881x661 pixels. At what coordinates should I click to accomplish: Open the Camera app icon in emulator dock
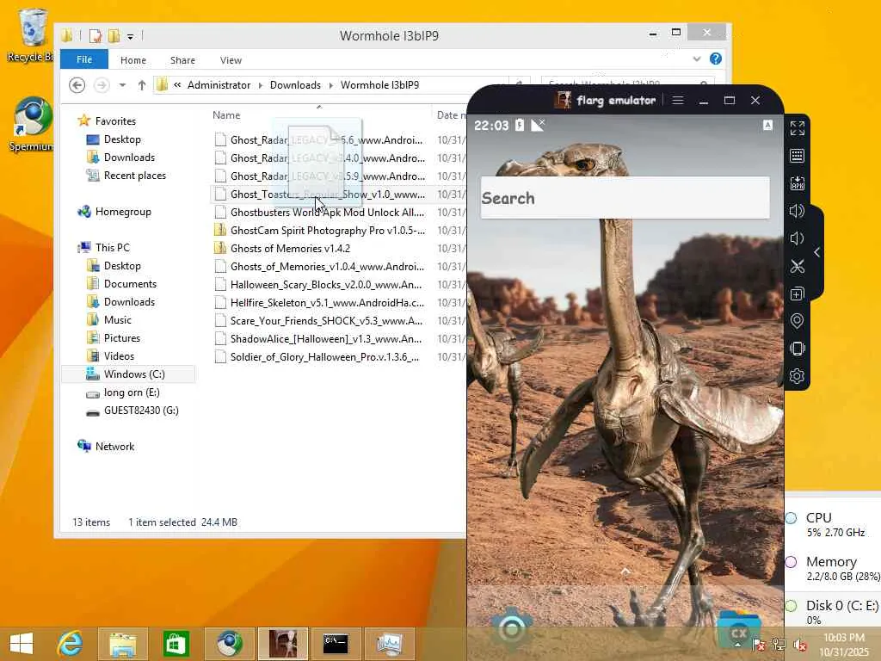pos(511,628)
